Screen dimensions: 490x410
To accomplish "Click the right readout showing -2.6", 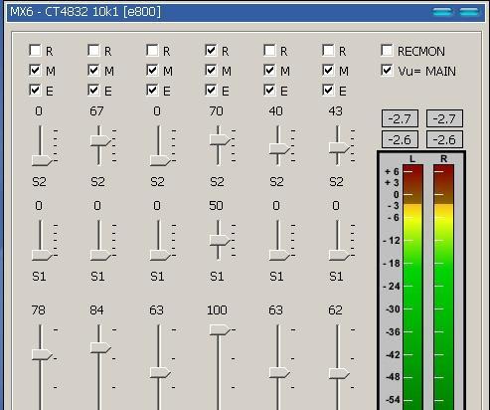I will [444, 139].
